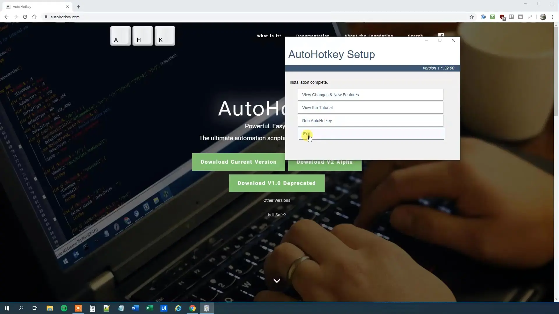Screen dimensions: 559x314
Task: Bookmark this page with the star icon
Action: click(x=472, y=17)
